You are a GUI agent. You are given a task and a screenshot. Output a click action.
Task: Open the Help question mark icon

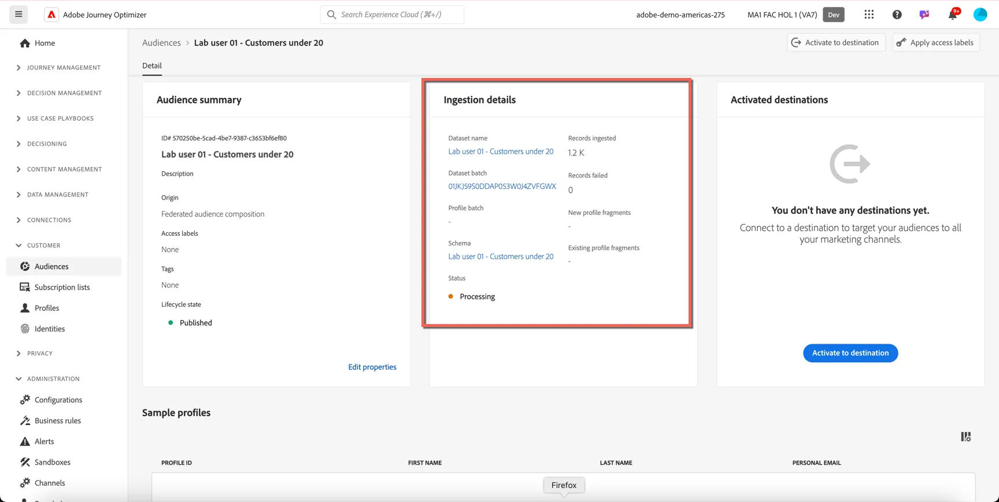click(897, 15)
